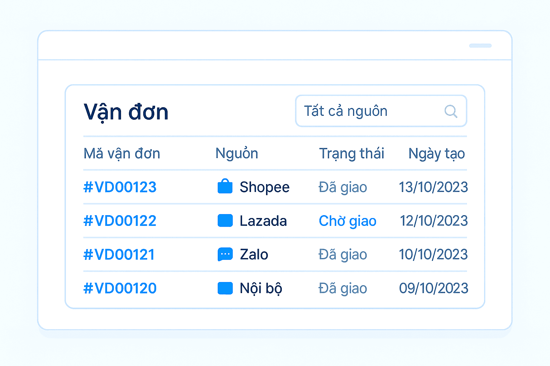Open shipment #VD00123
Viewport: 550px width, 366px height.
point(120,187)
